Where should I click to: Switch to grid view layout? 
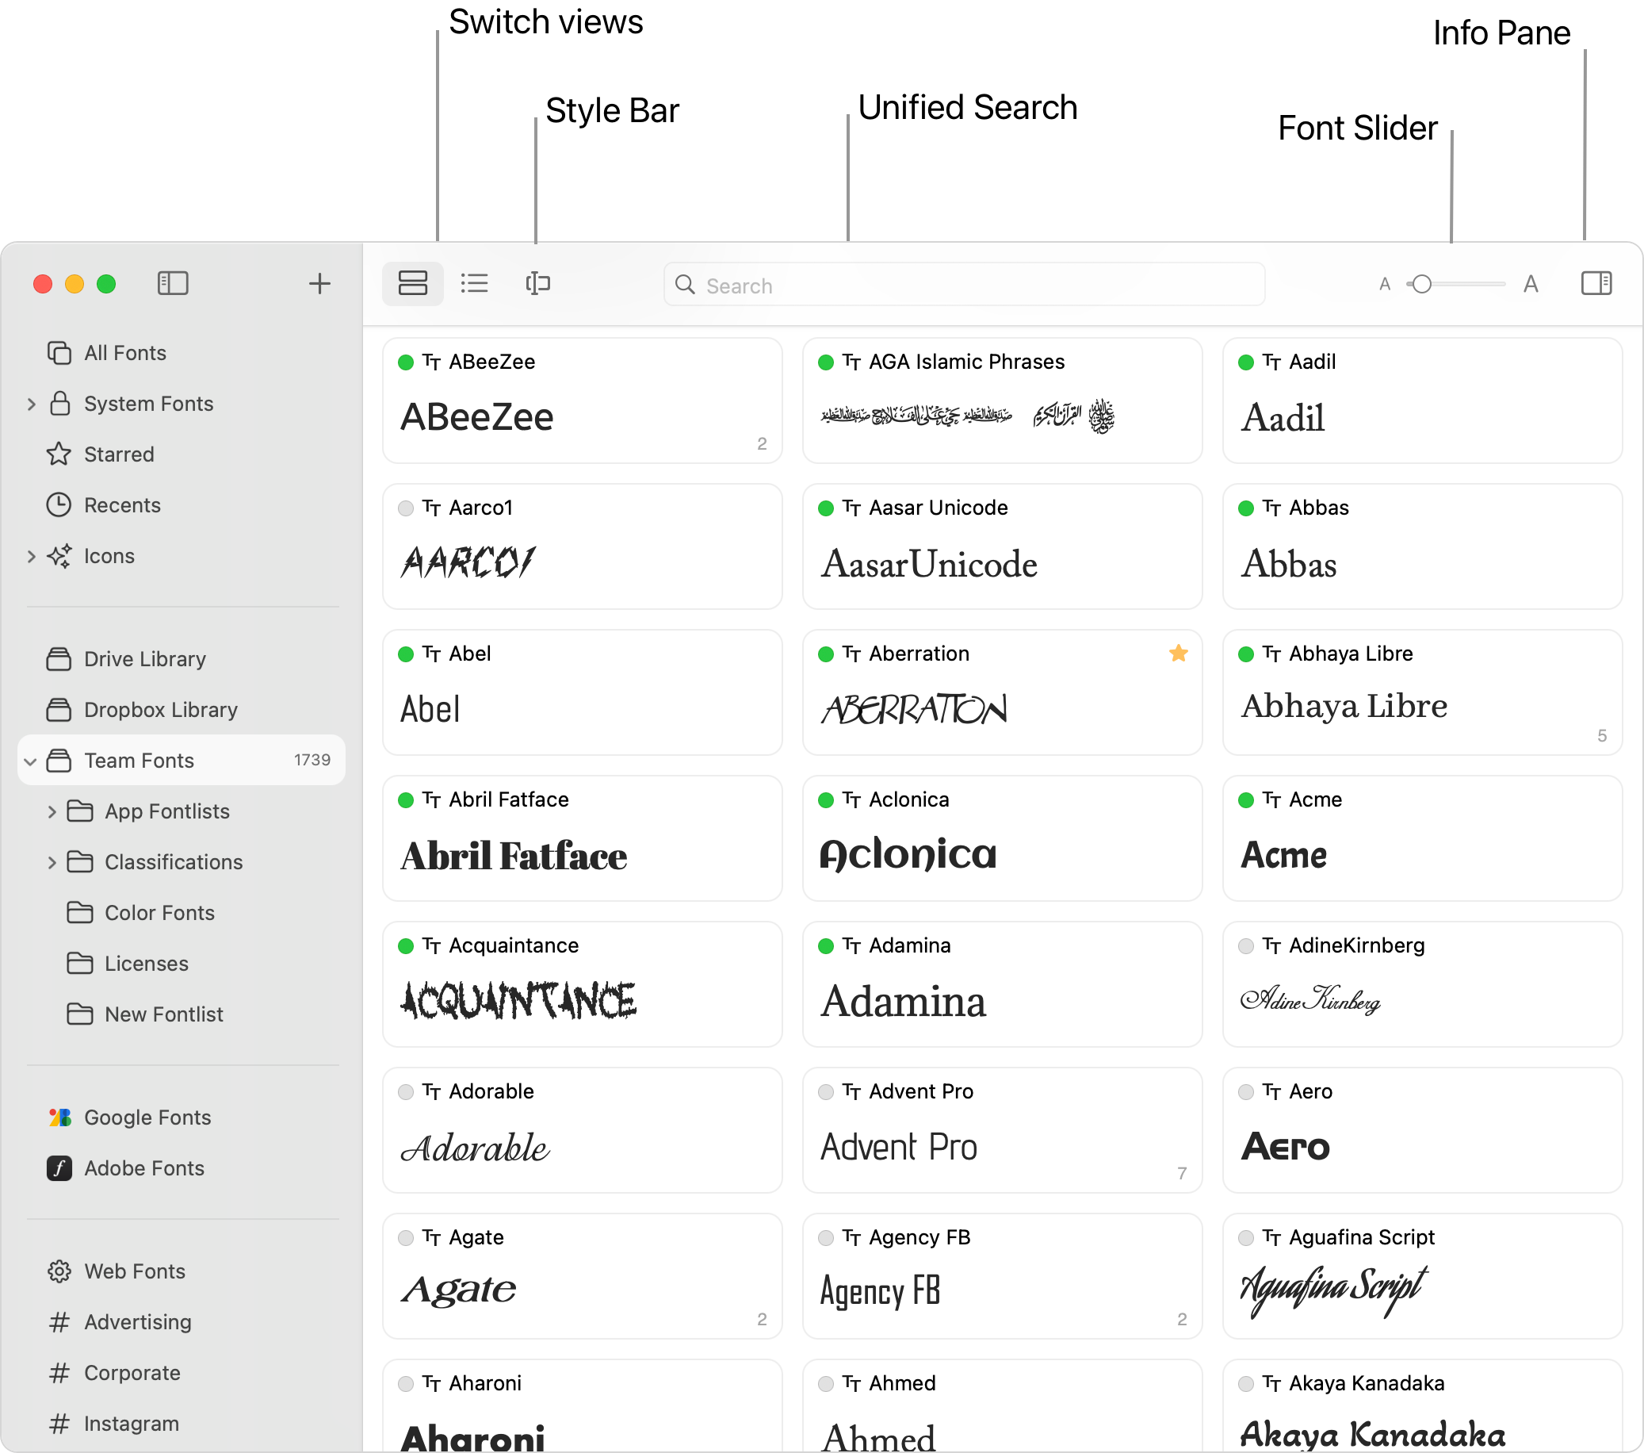[415, 283]
